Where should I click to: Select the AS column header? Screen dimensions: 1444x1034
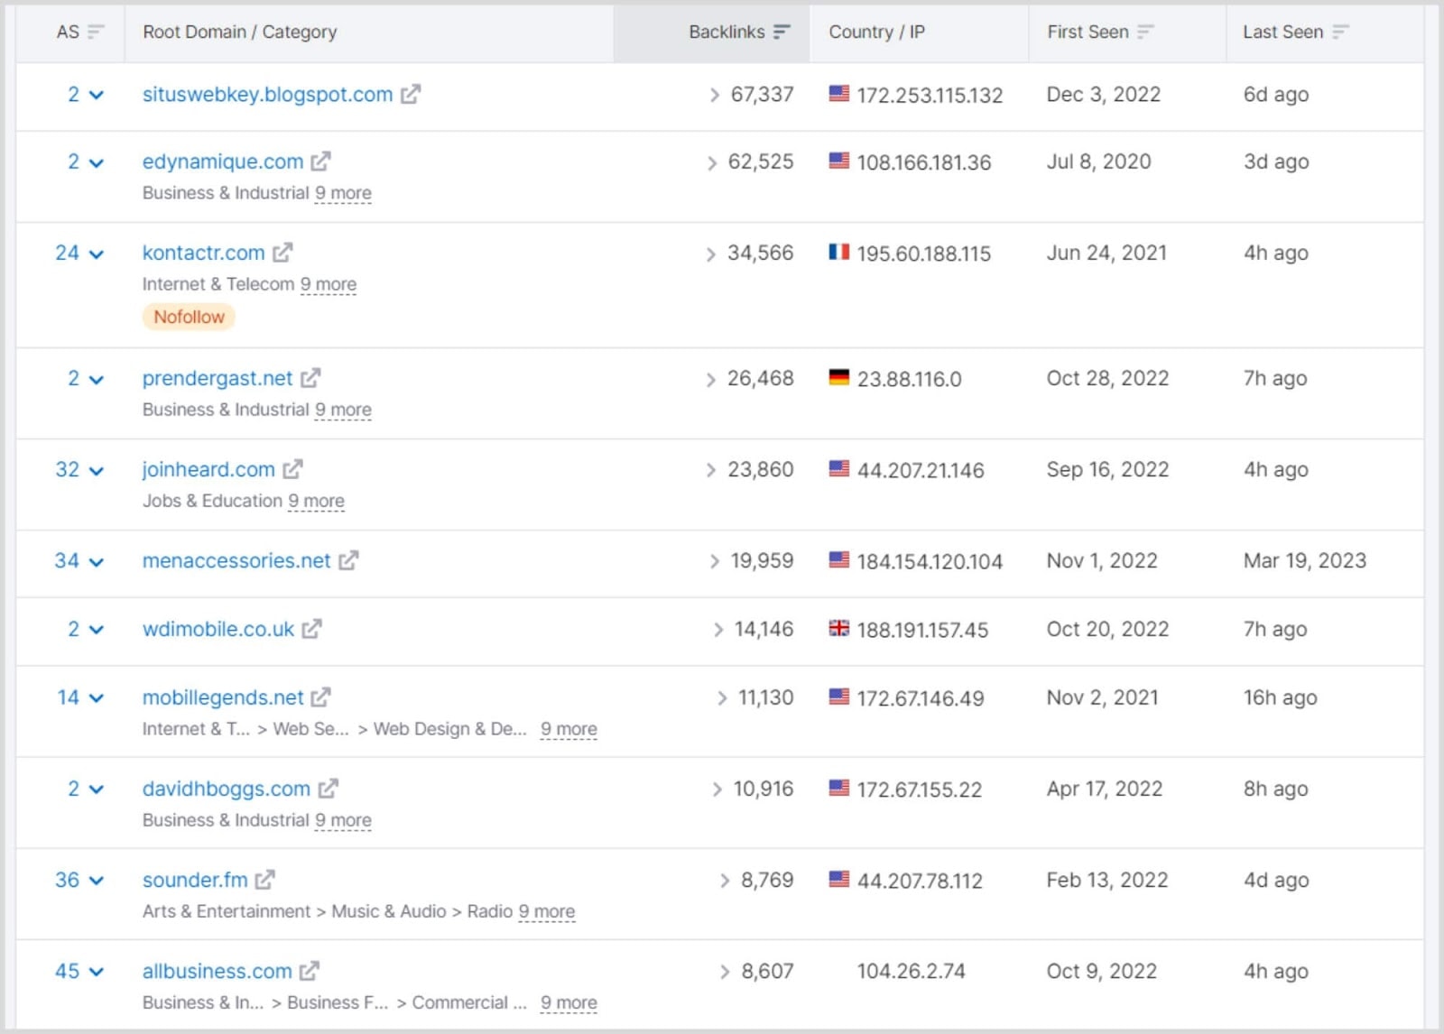coord(68,30)
